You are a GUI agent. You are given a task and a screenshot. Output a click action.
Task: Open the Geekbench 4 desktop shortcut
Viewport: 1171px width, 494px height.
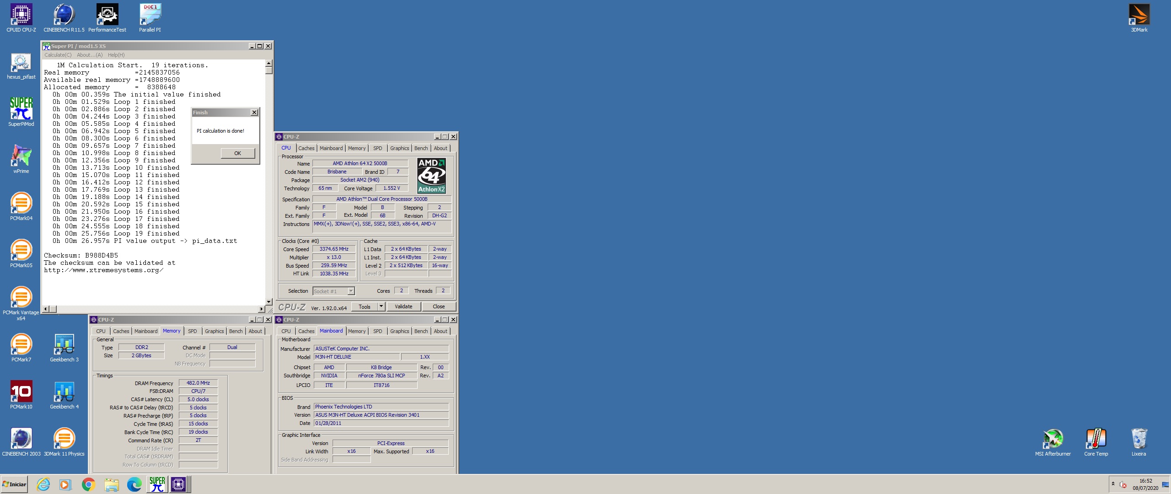(x=64, y=395)
